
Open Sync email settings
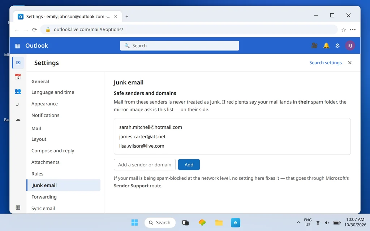(x=43, y=208)
